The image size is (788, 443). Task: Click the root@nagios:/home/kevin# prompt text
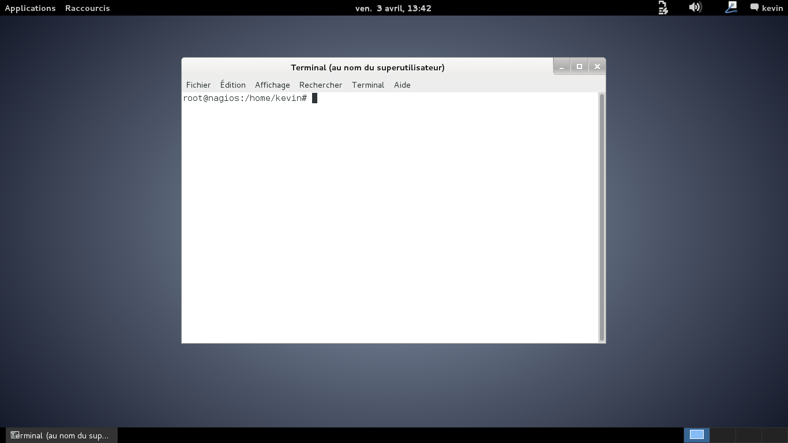click(245, 98)
